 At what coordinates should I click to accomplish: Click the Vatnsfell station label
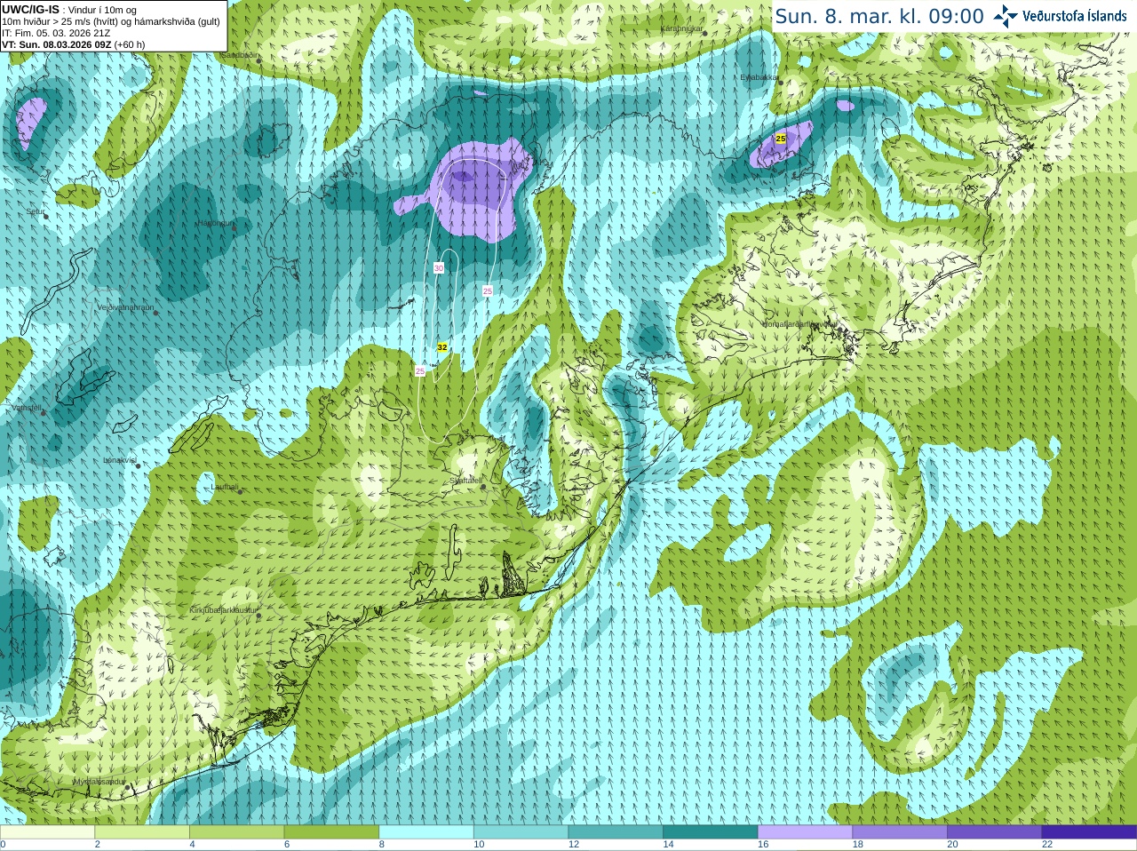(26, 408)
